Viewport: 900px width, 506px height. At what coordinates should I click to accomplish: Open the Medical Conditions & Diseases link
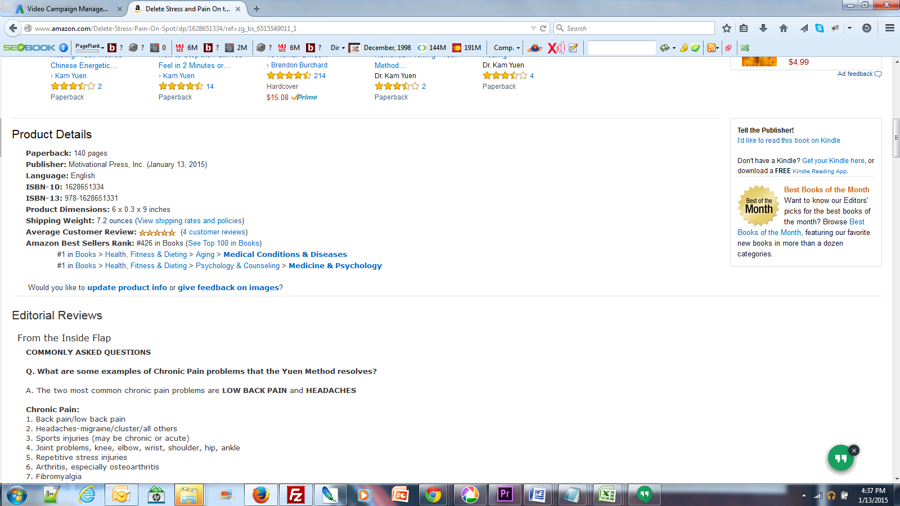(x=285, y=255)
